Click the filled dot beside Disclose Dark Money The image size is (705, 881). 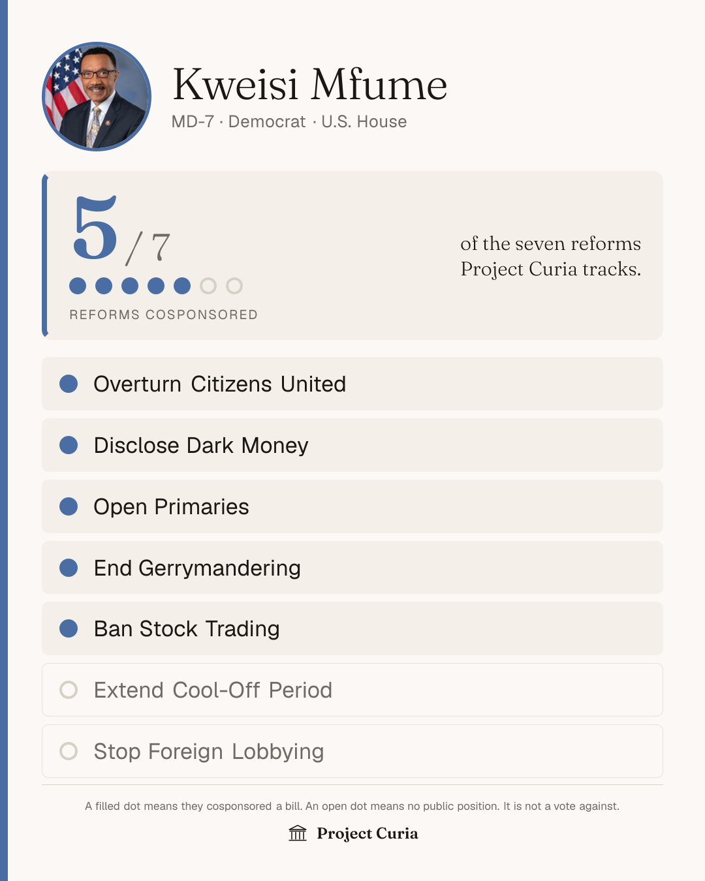[69, 445]
